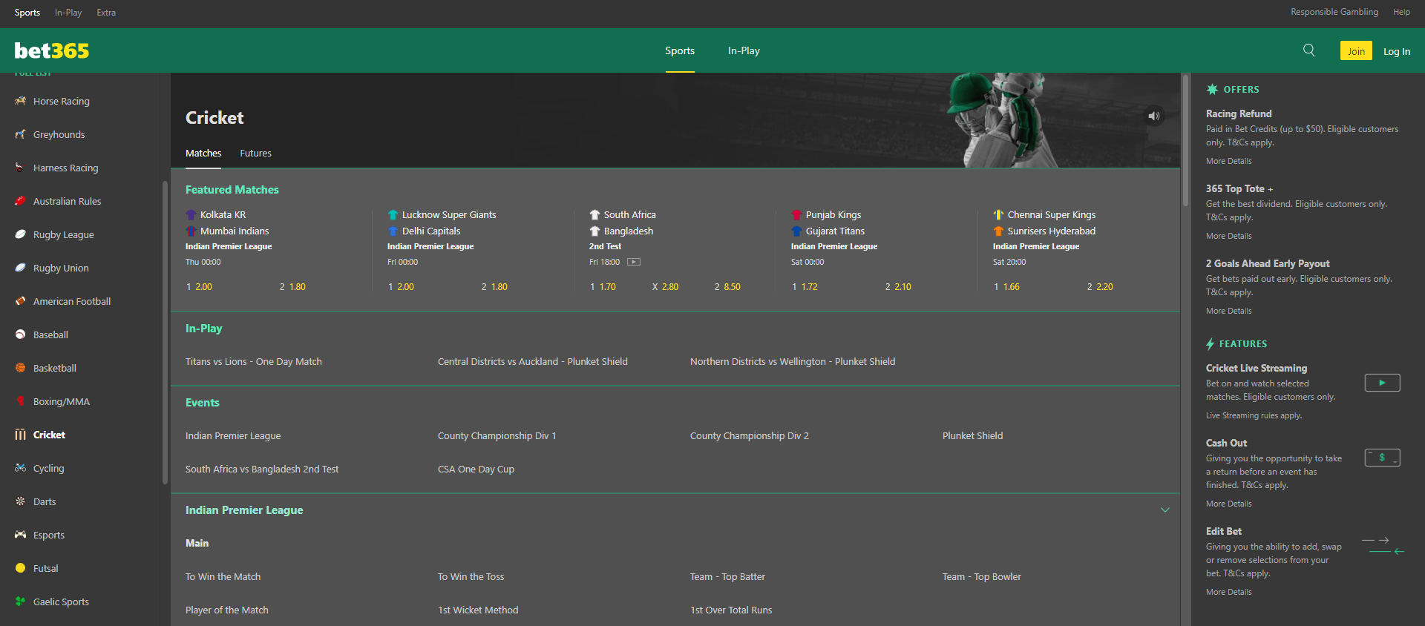Click the Join button
Viewport: 1425px width, 626px height.
(1356, 50)
